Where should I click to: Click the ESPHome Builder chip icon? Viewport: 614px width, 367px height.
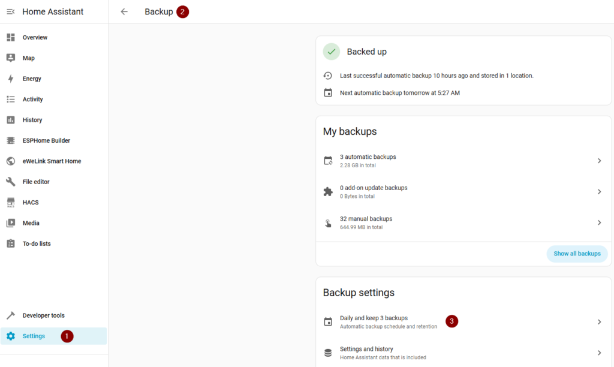click(11, 140)
